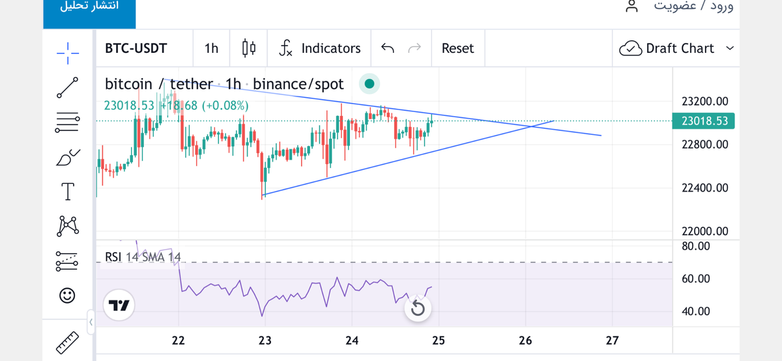The height and width of the screenshot is (361, 782).
Task: Open the forecasting and measurement tools
Action: [x=68, y=261]
